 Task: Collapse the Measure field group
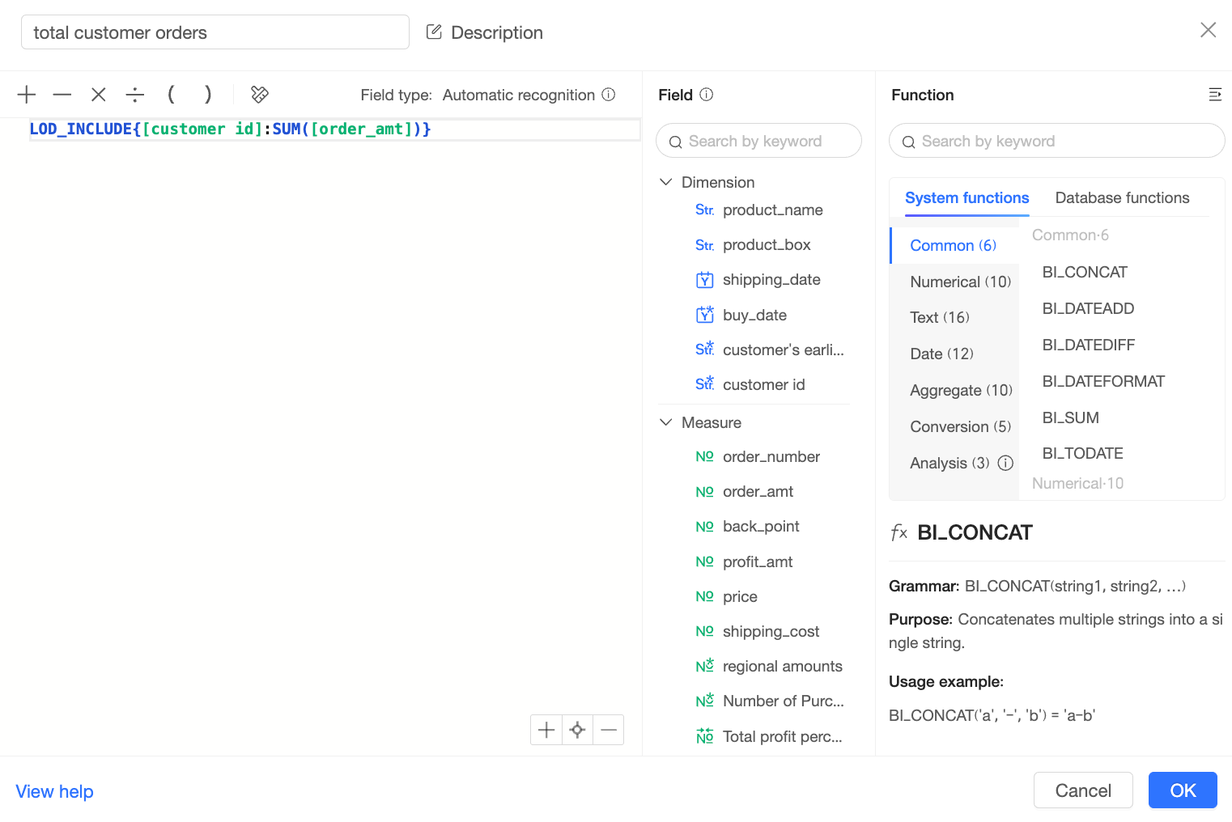[666, 422]
